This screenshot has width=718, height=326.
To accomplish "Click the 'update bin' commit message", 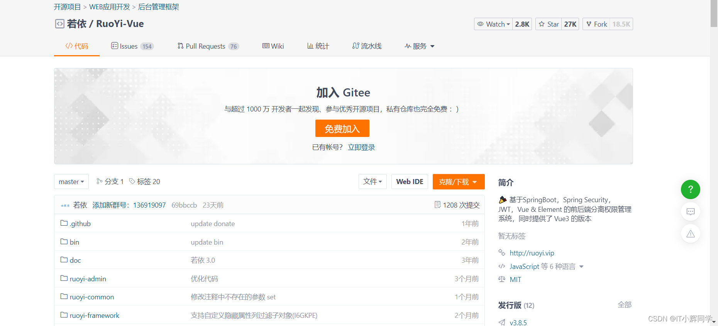I will coord(207,242).
